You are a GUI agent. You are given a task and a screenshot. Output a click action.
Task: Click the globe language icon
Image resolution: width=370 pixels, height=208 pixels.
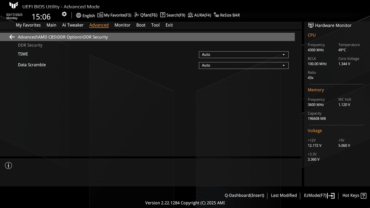click(x=79, y=15)
